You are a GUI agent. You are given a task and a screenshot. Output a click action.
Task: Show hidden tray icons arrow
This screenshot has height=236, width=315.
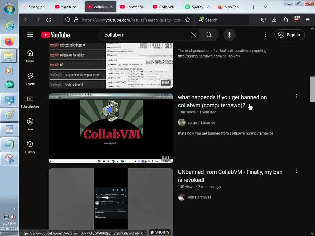click(14, 209)
